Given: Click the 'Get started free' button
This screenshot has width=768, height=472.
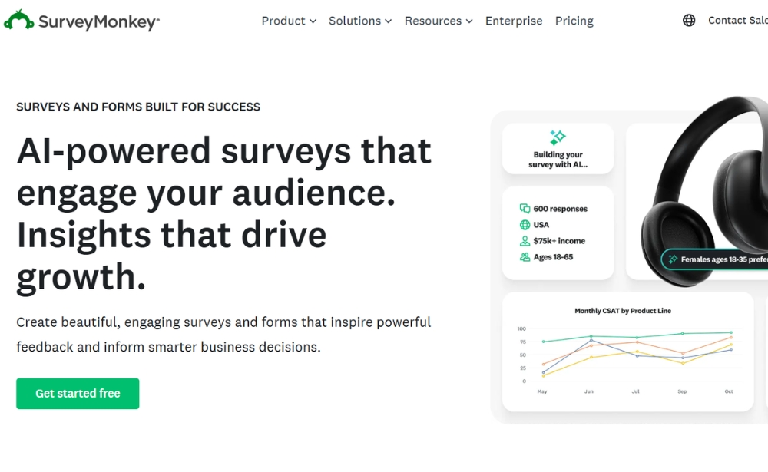Looking at the screenshot, I should (x=77, y=393).
